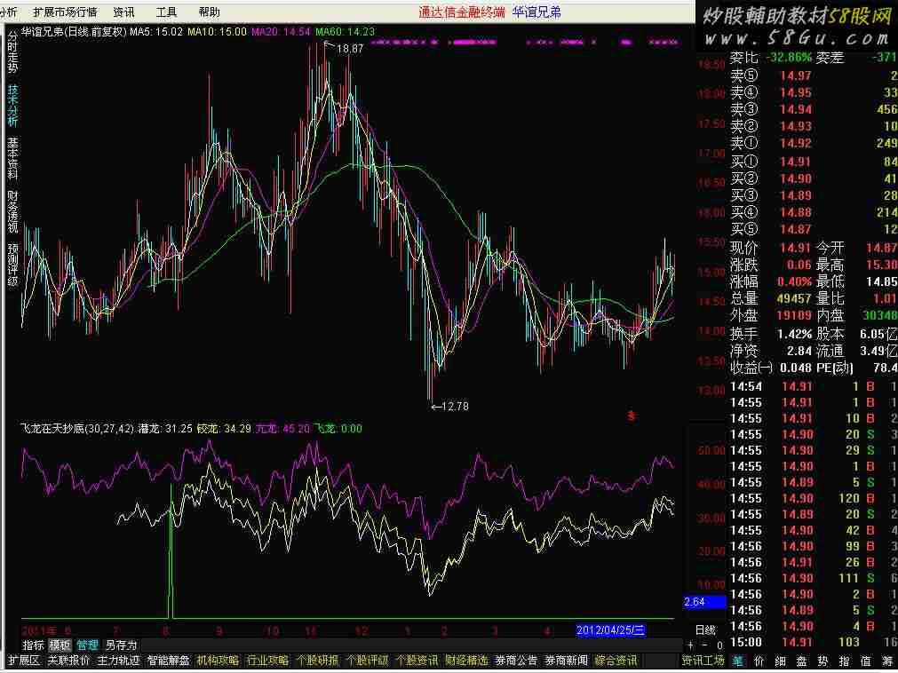Click the 指标 tab below chart
898x673 pixels.
coord(34,645)
